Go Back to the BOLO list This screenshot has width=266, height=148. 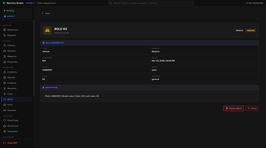46,13
